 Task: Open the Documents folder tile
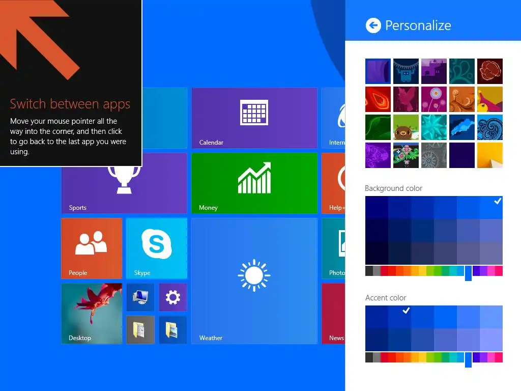point(140,330)
